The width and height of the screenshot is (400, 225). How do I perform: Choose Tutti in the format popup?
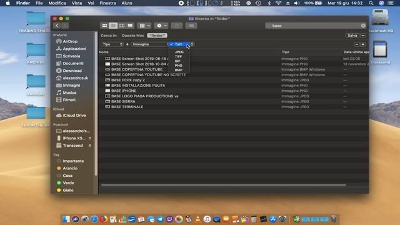tap(179, 44)
